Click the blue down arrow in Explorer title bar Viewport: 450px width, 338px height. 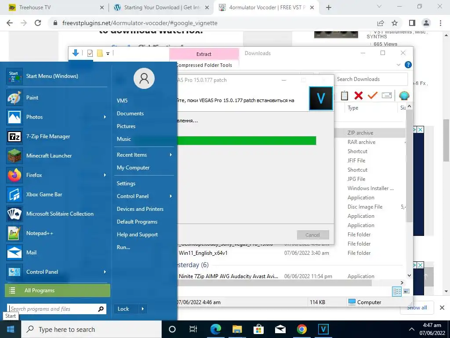76,53
